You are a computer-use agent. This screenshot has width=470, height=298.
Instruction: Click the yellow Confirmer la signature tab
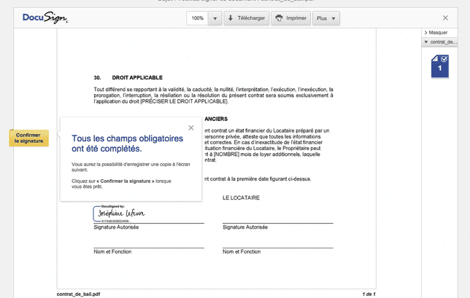tap(28, 138)
